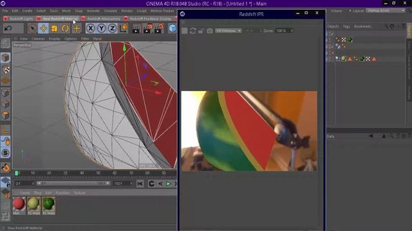Click the current frame marker on timeline
Viewport: 412px width, 231px height.
17,173
